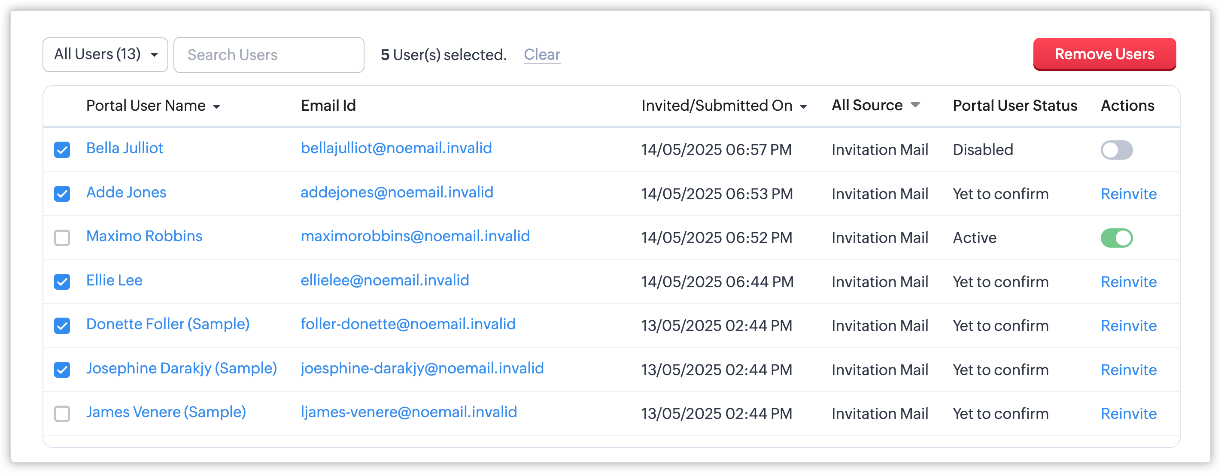Expand the Invited/Submitted On sort arrow
The width and height of the screenshot is (1221, 473).
[x=803, y=106]
